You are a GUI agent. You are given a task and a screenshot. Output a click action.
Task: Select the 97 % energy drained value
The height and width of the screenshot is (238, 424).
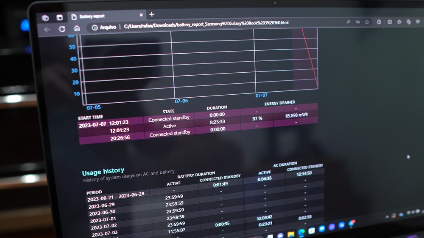click(257, 118)
